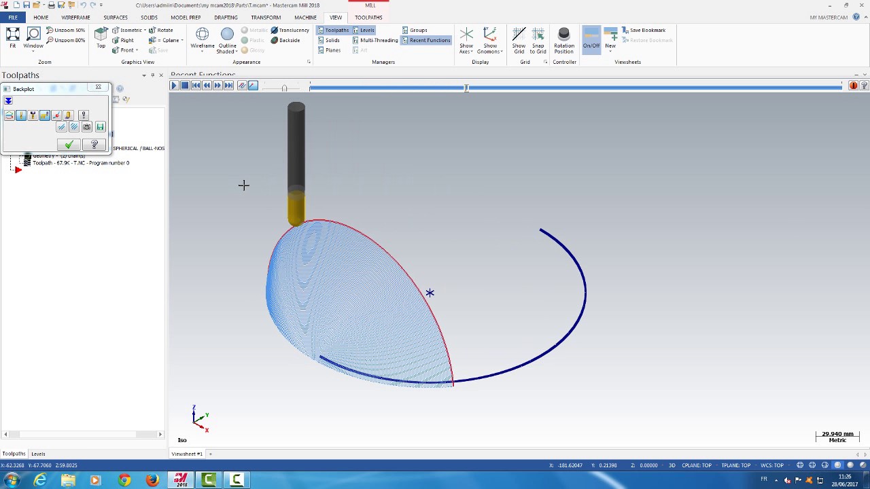Step forward in backplot
The image size is (870, 489).
tap(217, 86)
